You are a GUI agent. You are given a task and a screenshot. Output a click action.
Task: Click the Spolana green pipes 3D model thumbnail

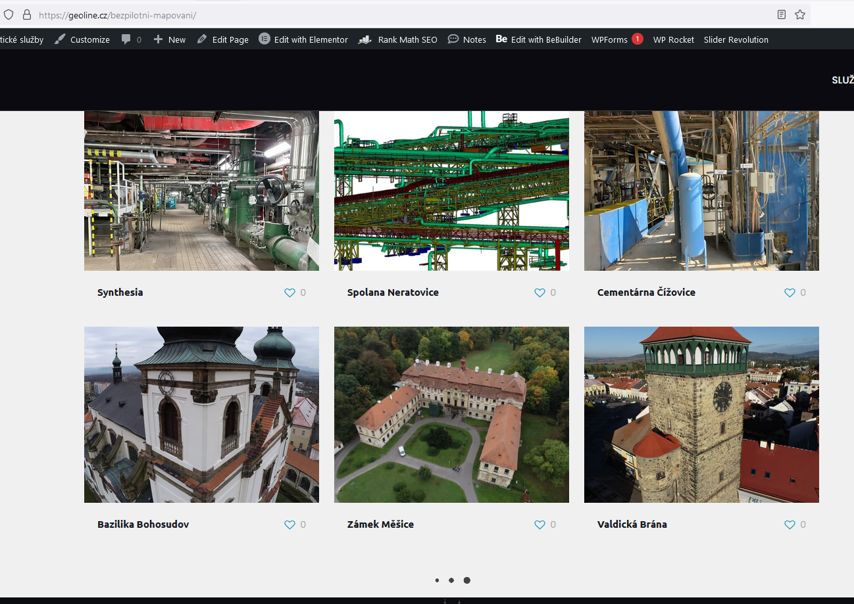pyautogui.click(x=451, y=191)
